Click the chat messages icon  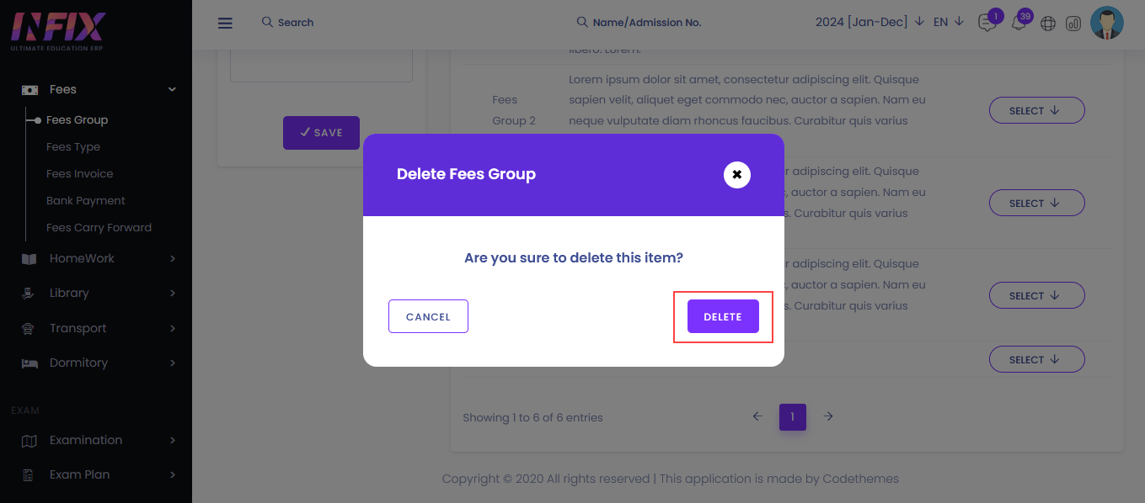pos(987,24)
